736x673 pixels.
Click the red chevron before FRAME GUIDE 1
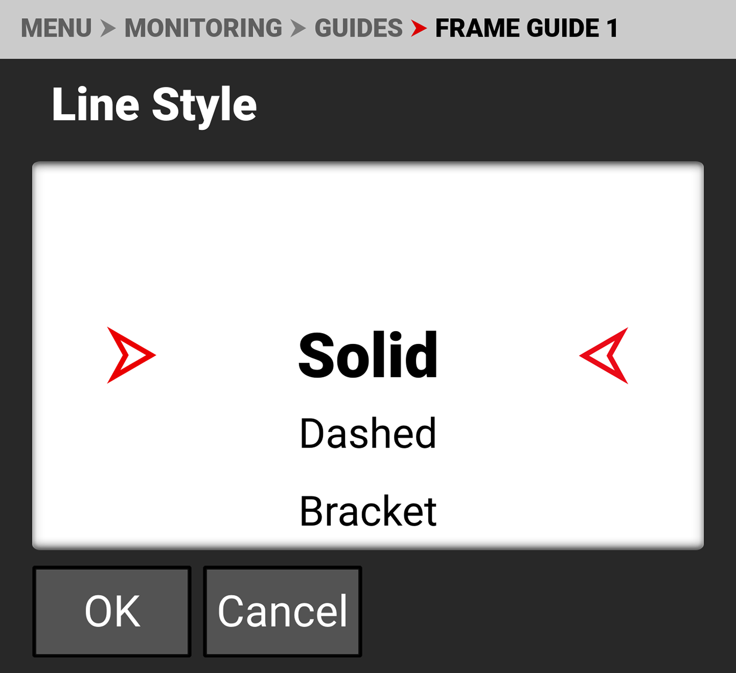pos(419,28)
